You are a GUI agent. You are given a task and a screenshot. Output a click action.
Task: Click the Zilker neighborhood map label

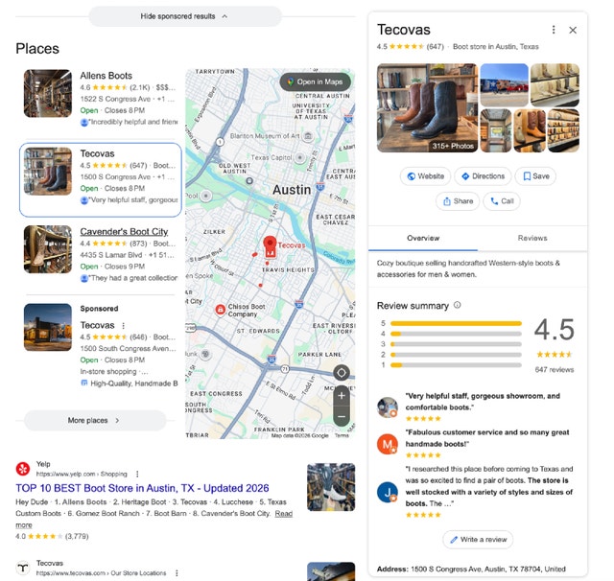tap(214, 232)
